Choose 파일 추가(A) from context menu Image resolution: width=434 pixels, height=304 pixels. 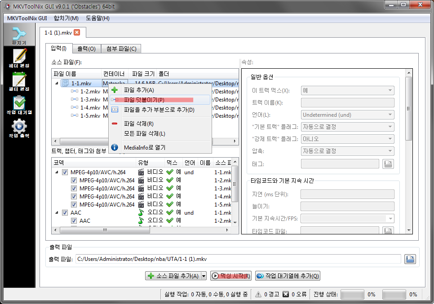point(160,90)
